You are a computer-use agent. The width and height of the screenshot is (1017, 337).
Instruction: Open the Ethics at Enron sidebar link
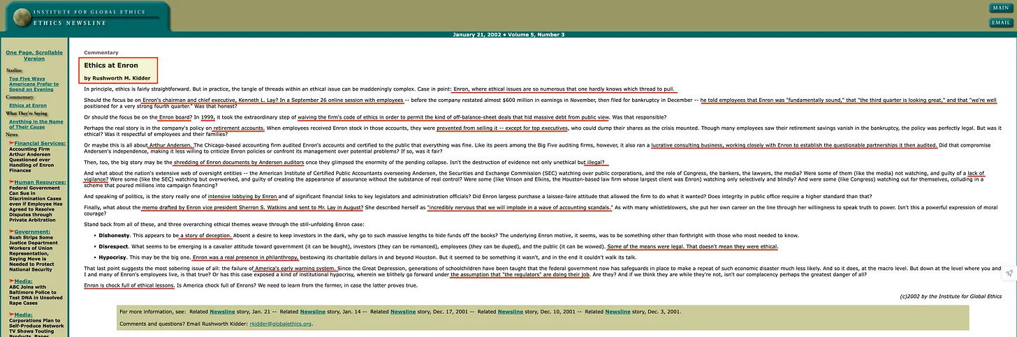click(x=27, y=105)
